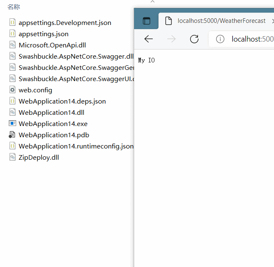Go back in the browser
274x267 pixels.
(149, 39)
